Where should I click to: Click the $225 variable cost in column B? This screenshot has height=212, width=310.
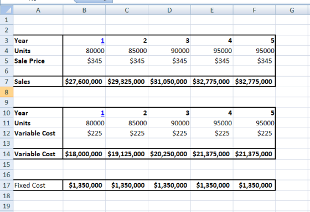pos(95,133)
